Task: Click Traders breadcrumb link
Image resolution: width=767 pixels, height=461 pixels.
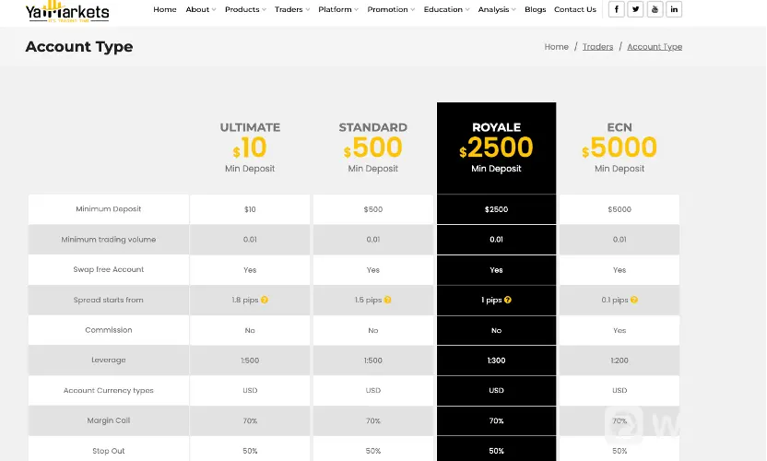Action: 597,46
